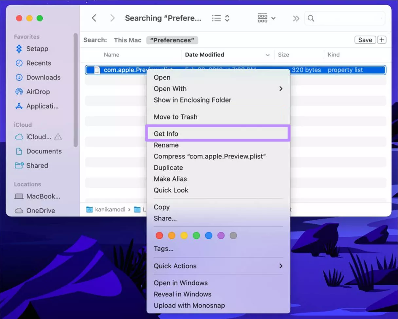Image resolution: width=398 pixels, height=319 pixels.
Task: Open Setapp in the sidebar
Action: (x=32, y=49)
